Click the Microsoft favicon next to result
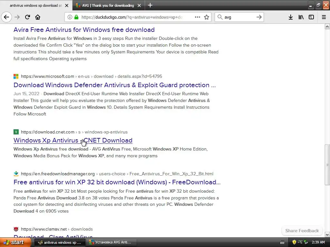 click(x=16, y=76)
